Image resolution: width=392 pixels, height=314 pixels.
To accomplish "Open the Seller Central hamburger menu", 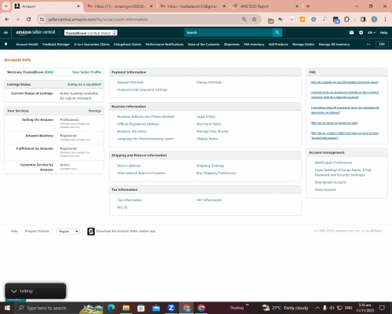I will 5,32.
